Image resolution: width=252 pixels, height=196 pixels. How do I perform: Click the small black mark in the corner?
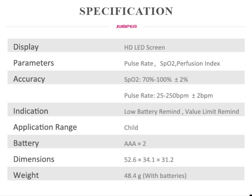click(x=251, y=195)
